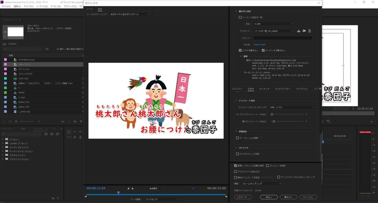Show hidden Effects panel tabs with »

tap(61, 129)
